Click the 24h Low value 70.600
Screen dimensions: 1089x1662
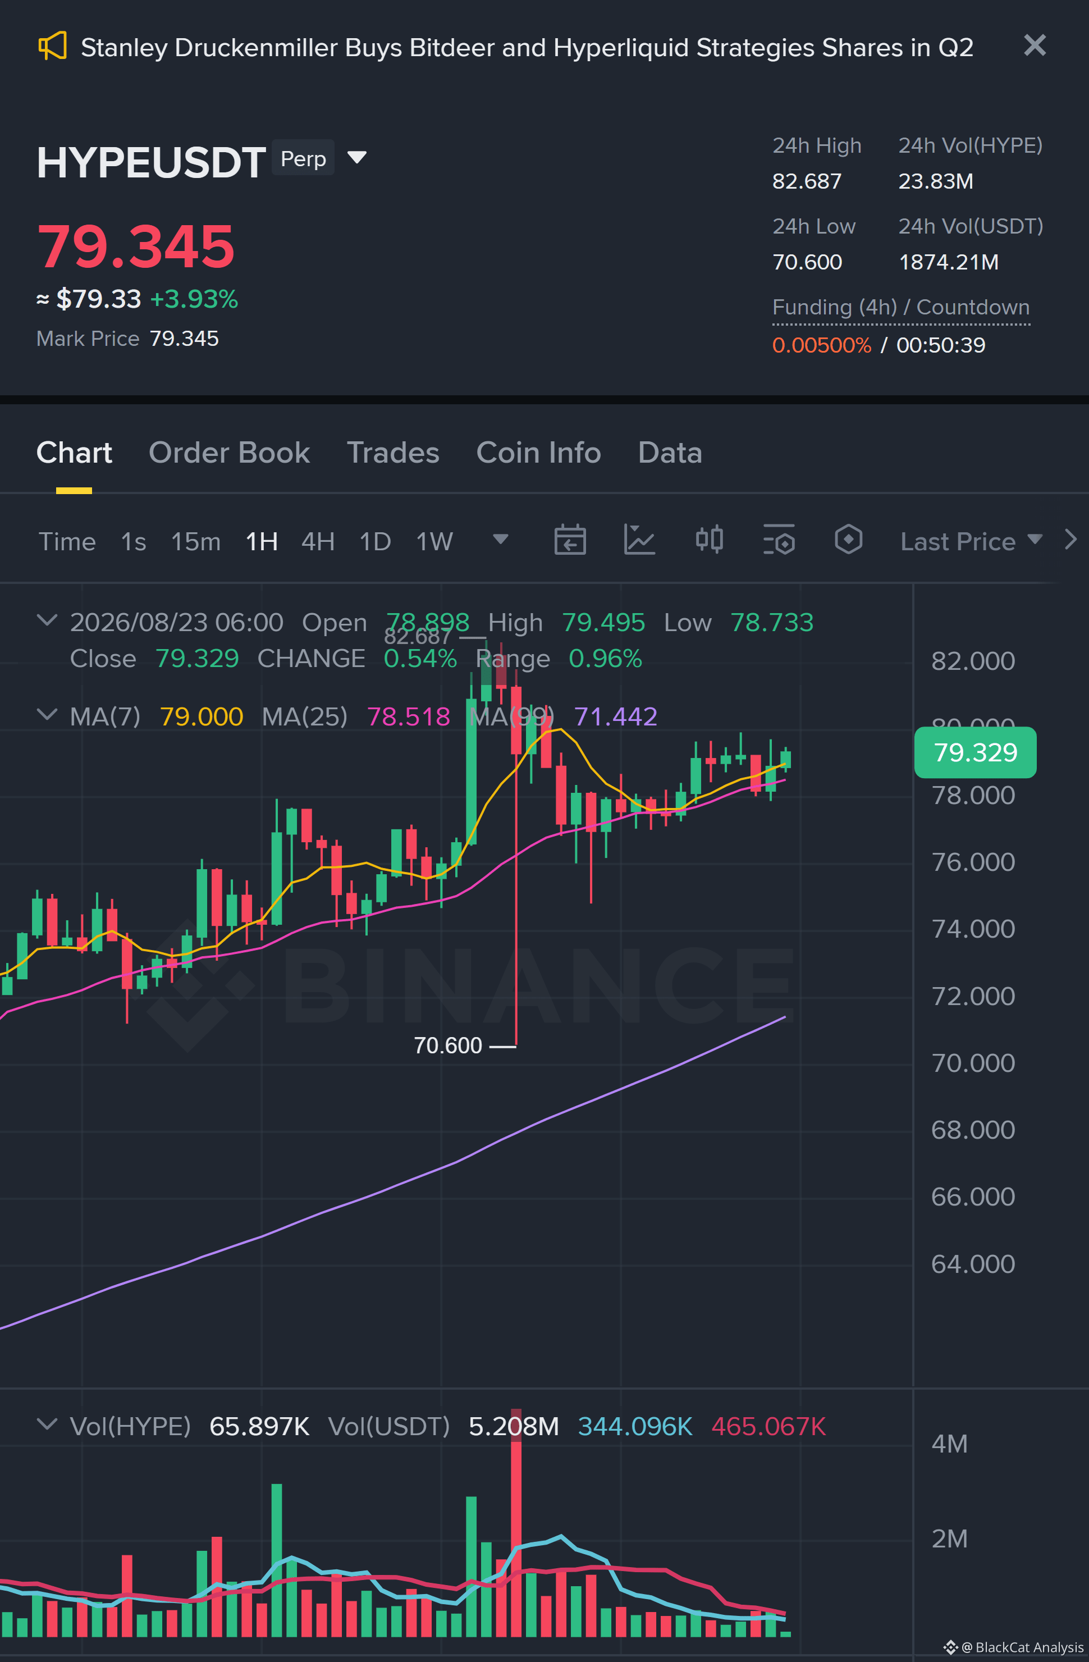[807, 263]
